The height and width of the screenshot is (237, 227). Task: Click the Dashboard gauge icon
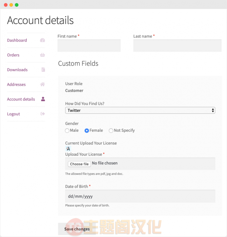43,40
